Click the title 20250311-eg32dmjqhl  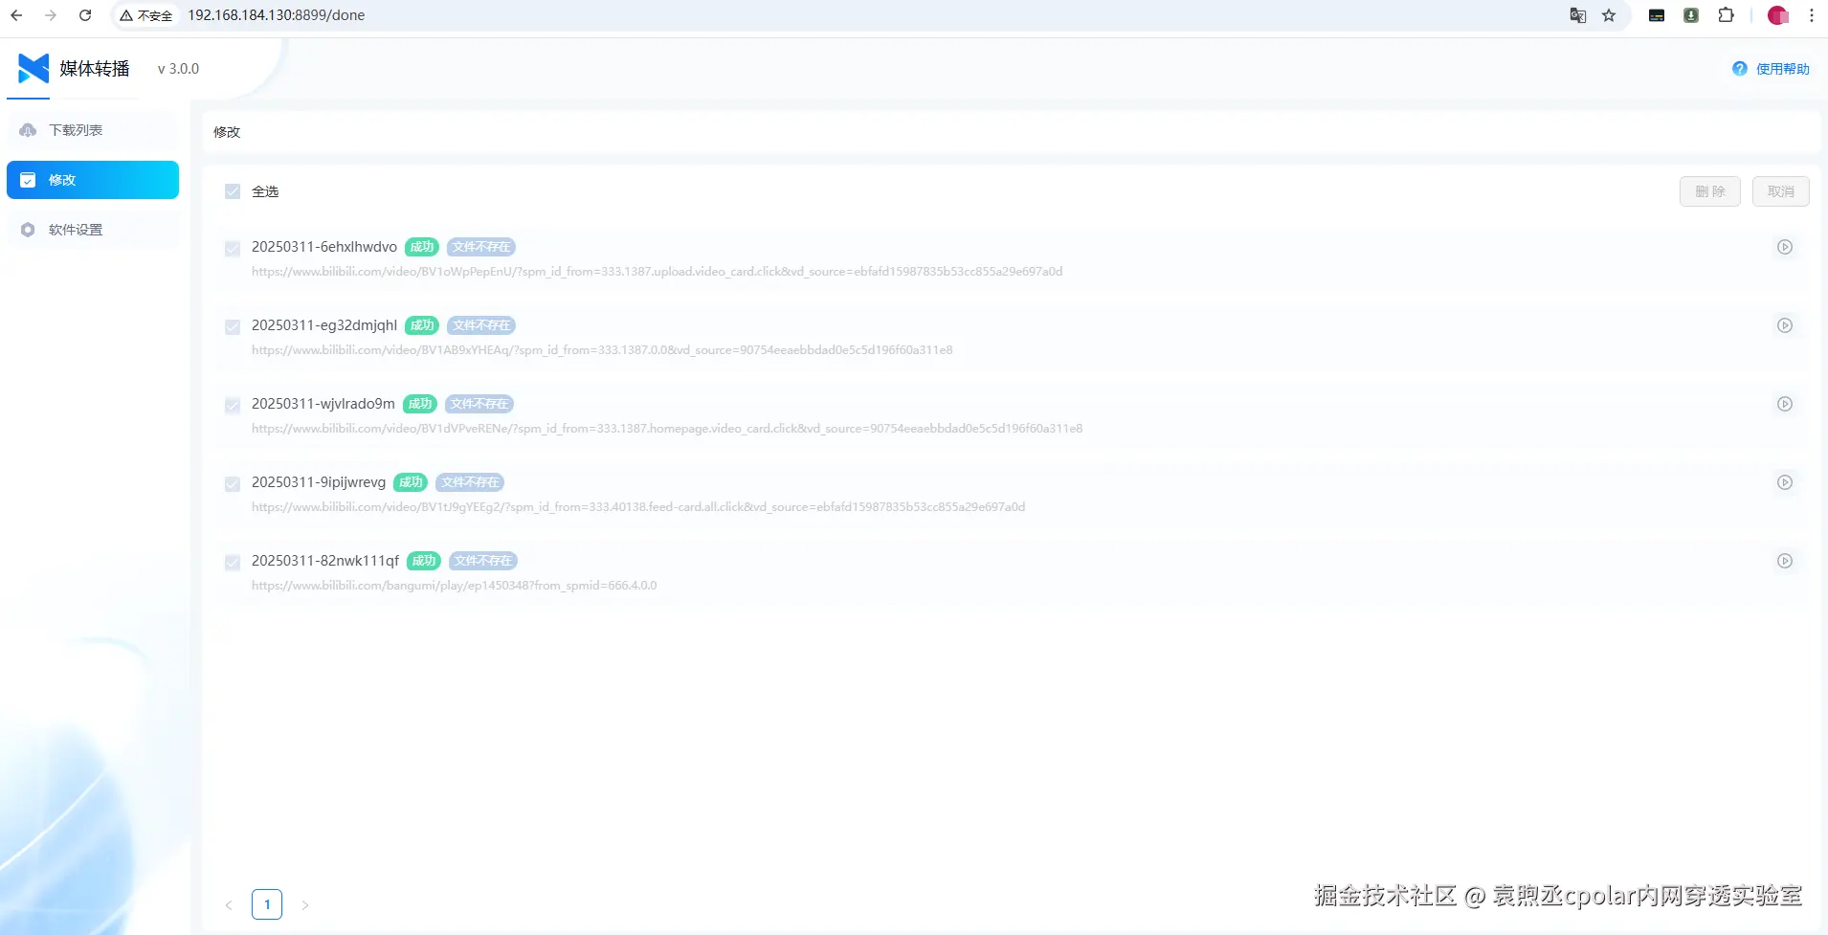324,325
